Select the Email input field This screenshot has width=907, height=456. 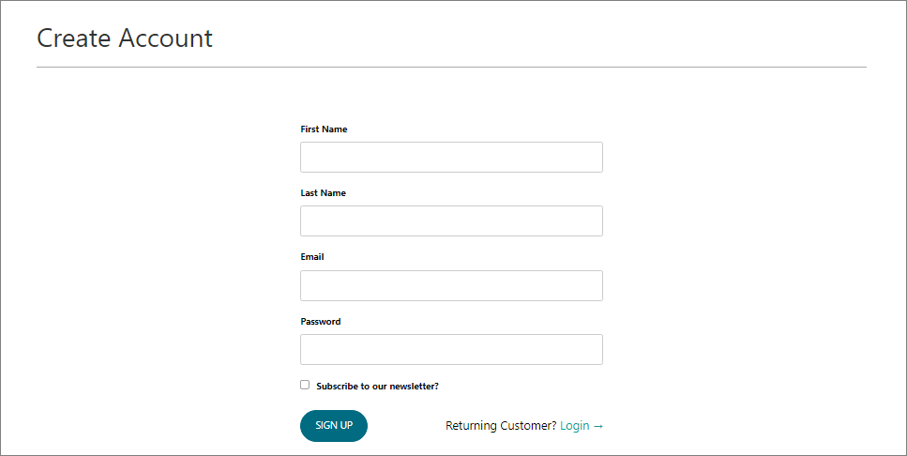[451, 285]
